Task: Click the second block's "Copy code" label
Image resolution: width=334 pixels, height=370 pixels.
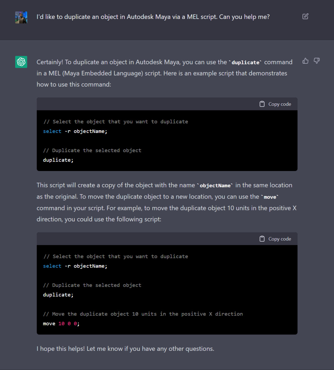Action: (x=280, y=239)
